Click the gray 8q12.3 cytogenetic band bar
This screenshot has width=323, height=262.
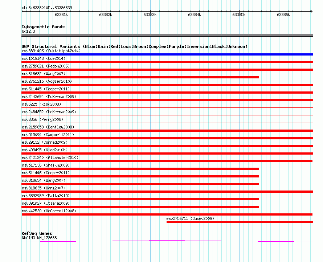point(167,35)
